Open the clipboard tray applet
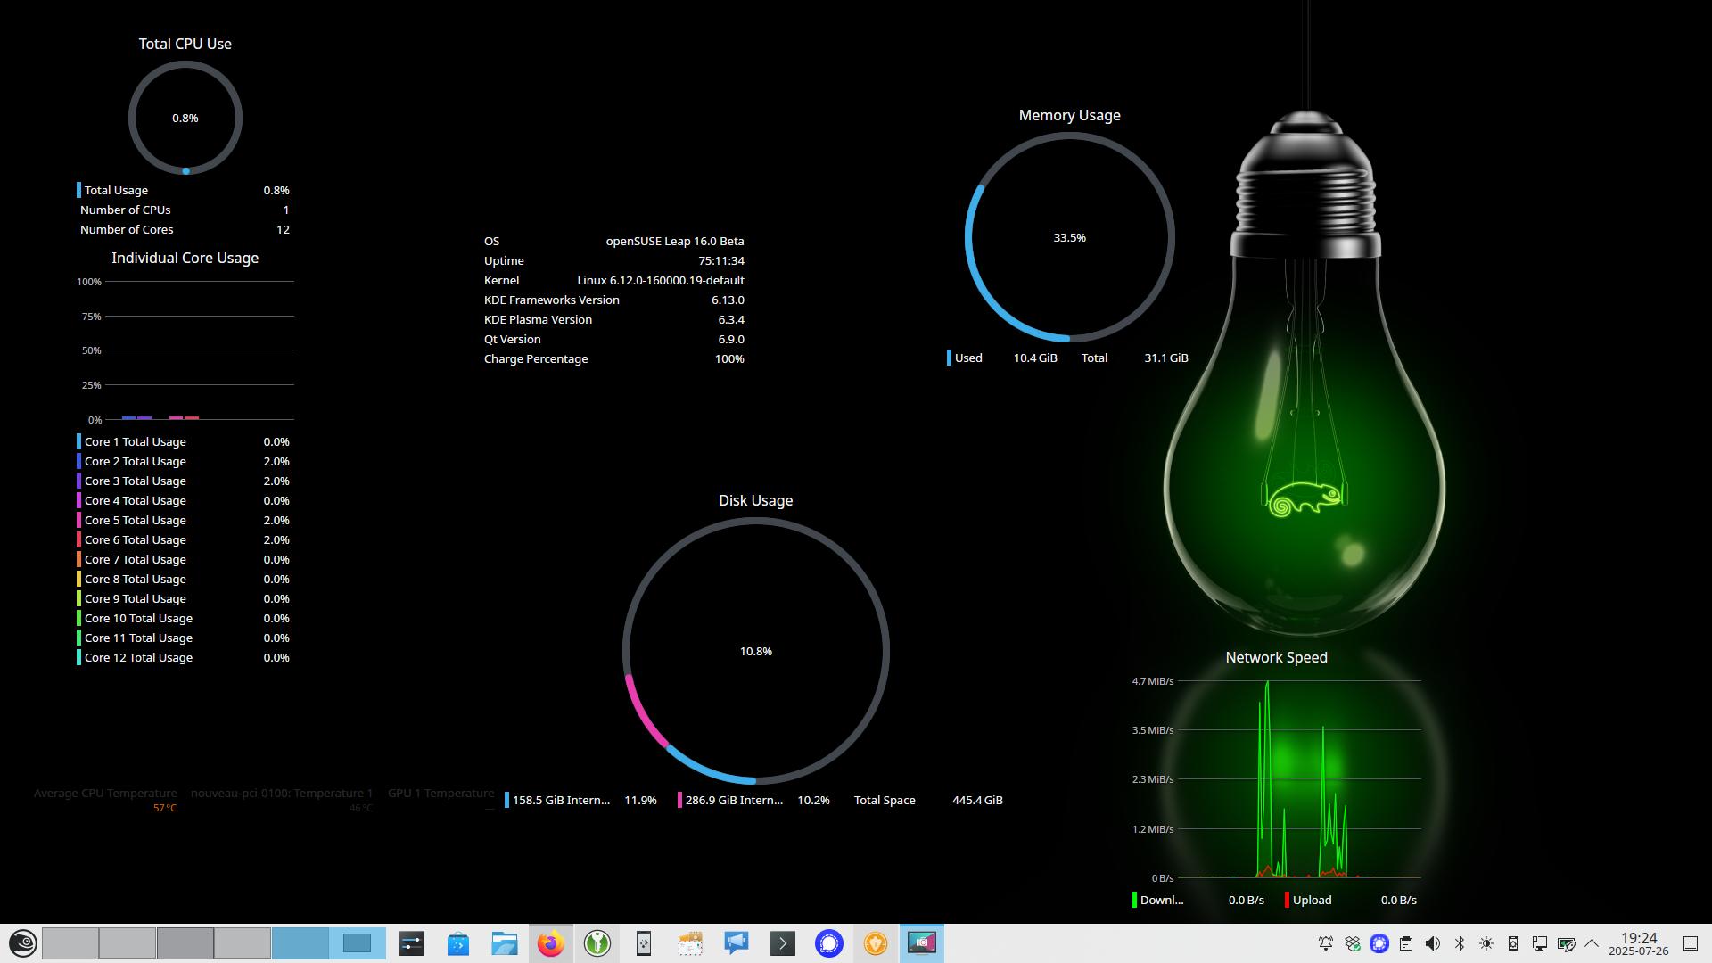This screenshot has width=1712, height=963. tap(1406, 943)
